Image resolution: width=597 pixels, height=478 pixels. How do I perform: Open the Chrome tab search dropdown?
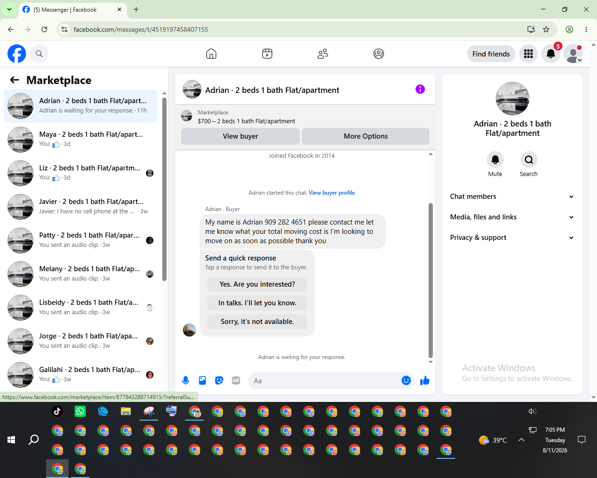(x=9, y=9)
